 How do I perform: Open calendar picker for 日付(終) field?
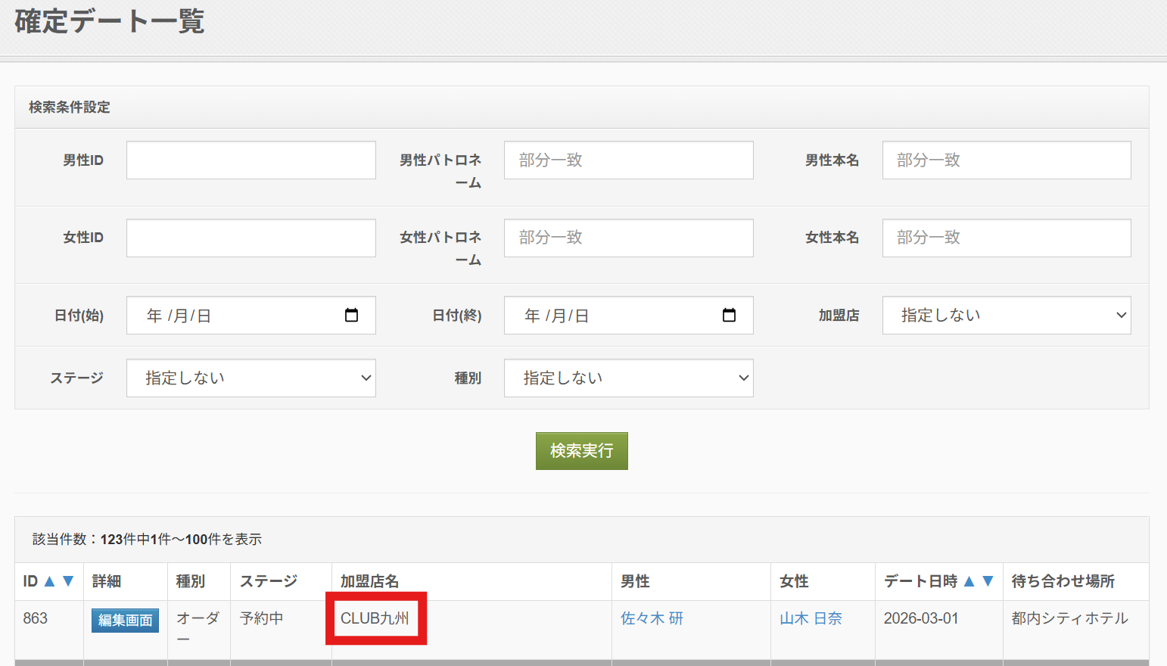[729, 316]
